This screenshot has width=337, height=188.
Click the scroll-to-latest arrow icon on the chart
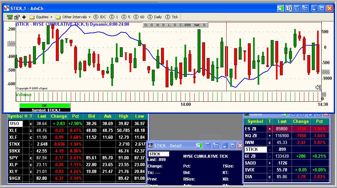coord(318,87)
